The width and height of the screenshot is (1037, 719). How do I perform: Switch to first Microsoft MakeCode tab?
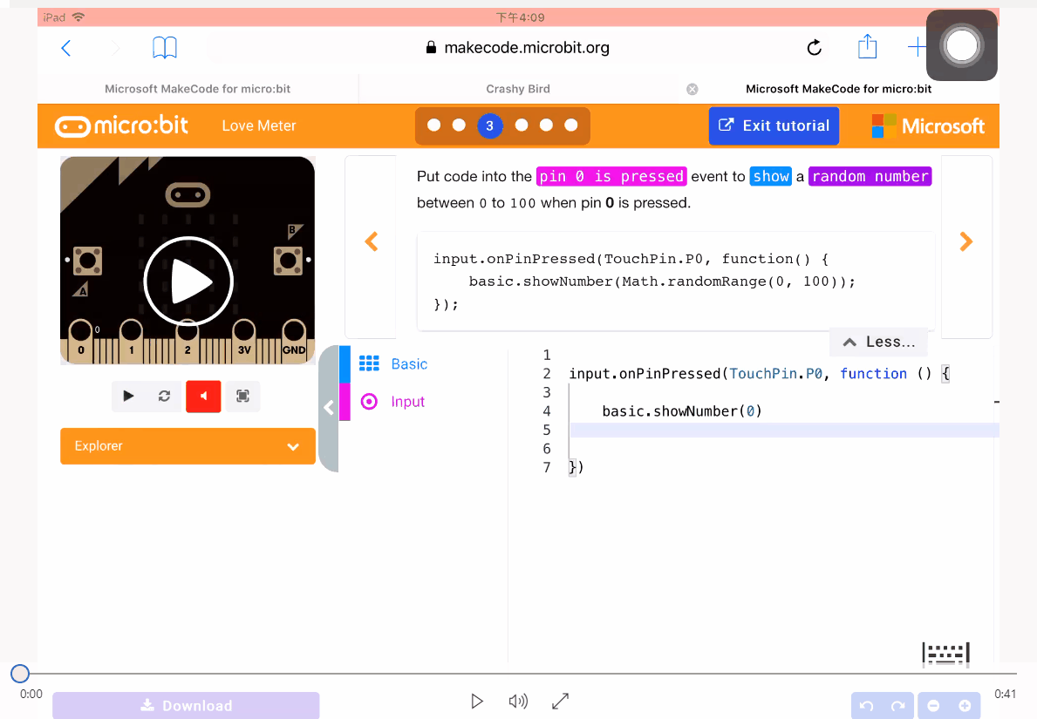(x=197, y=89)
